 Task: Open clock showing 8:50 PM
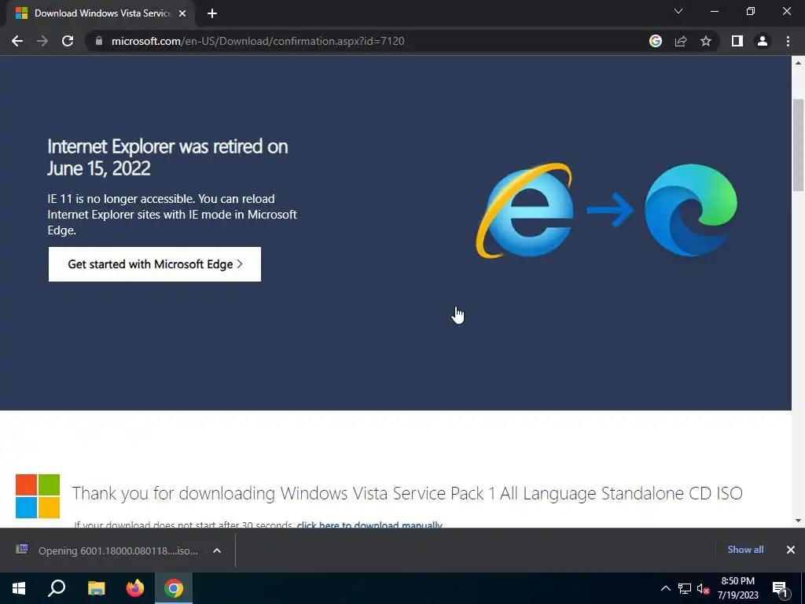point(737,588)
